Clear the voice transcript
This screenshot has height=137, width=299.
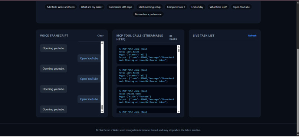pos(101,36)
